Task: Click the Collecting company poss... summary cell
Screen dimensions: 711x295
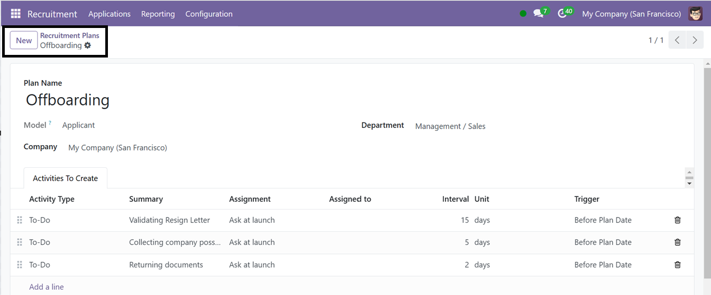Action: pyautogui.click(x=175, y=242)
